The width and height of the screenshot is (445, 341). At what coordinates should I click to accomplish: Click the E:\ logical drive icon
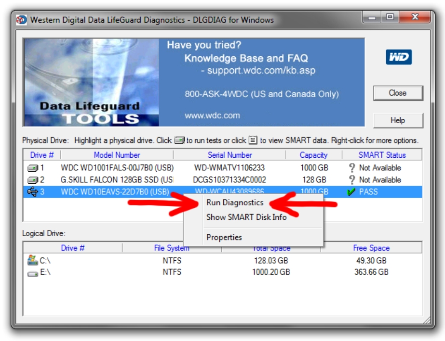point(33,273)
